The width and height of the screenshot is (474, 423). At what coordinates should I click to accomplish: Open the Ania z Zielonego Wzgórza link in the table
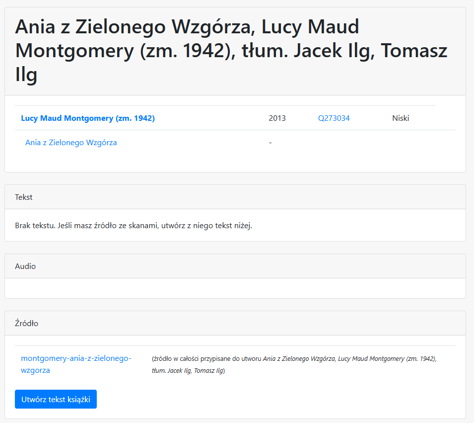click(x=71, y=143)
